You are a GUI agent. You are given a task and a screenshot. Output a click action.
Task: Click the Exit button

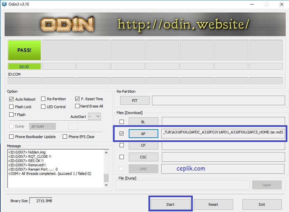(262, 204)
